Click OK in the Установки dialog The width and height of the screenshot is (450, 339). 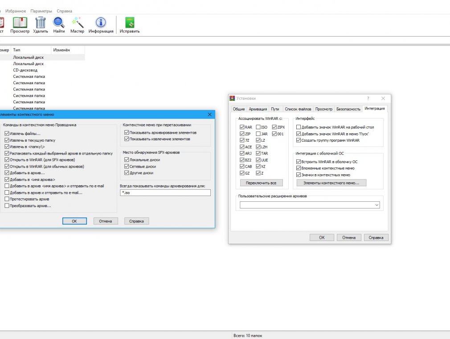pyautogui.click(x=322, y=237)
